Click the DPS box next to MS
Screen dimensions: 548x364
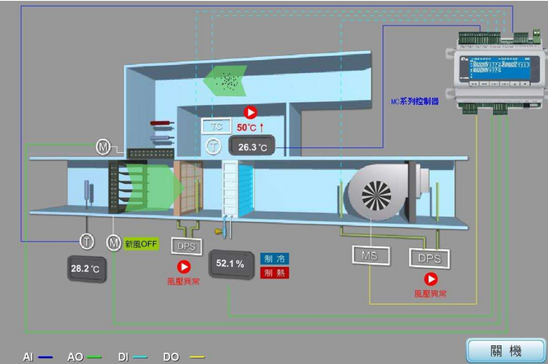click(429, 257)
